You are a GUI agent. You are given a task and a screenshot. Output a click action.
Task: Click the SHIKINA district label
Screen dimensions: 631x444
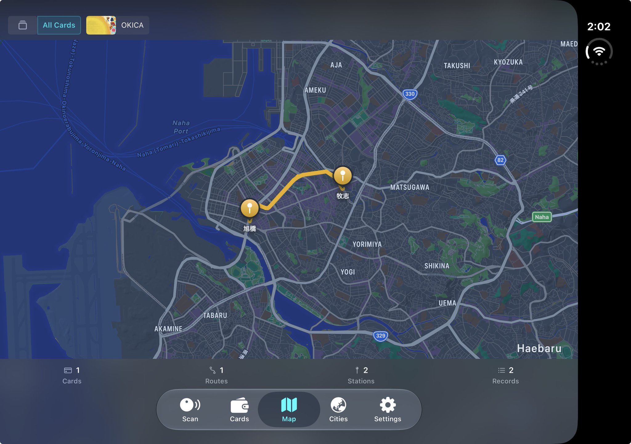(x=437, y=266)
